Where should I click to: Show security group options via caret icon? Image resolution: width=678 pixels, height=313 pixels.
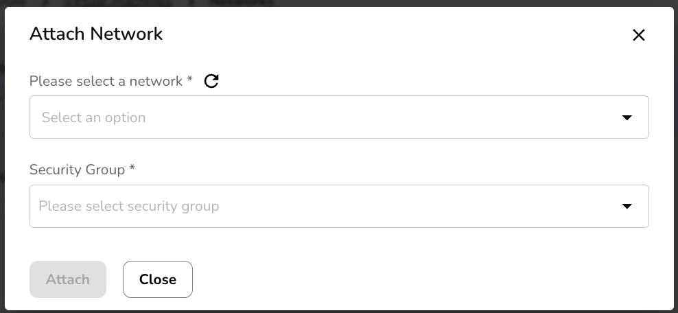tap(626, 206)
